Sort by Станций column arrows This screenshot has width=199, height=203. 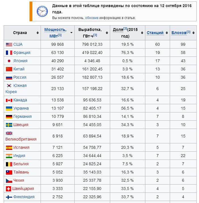coord(167,33)
